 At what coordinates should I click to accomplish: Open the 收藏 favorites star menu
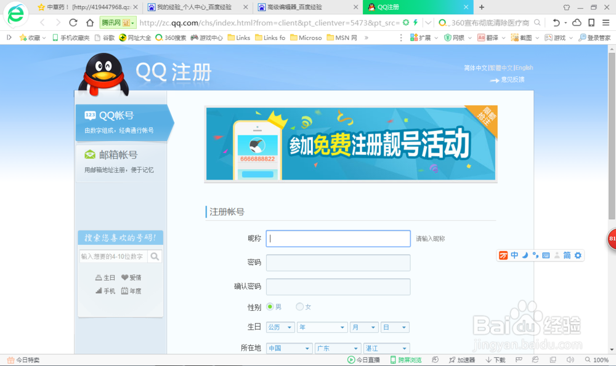(x=32, y=38)
